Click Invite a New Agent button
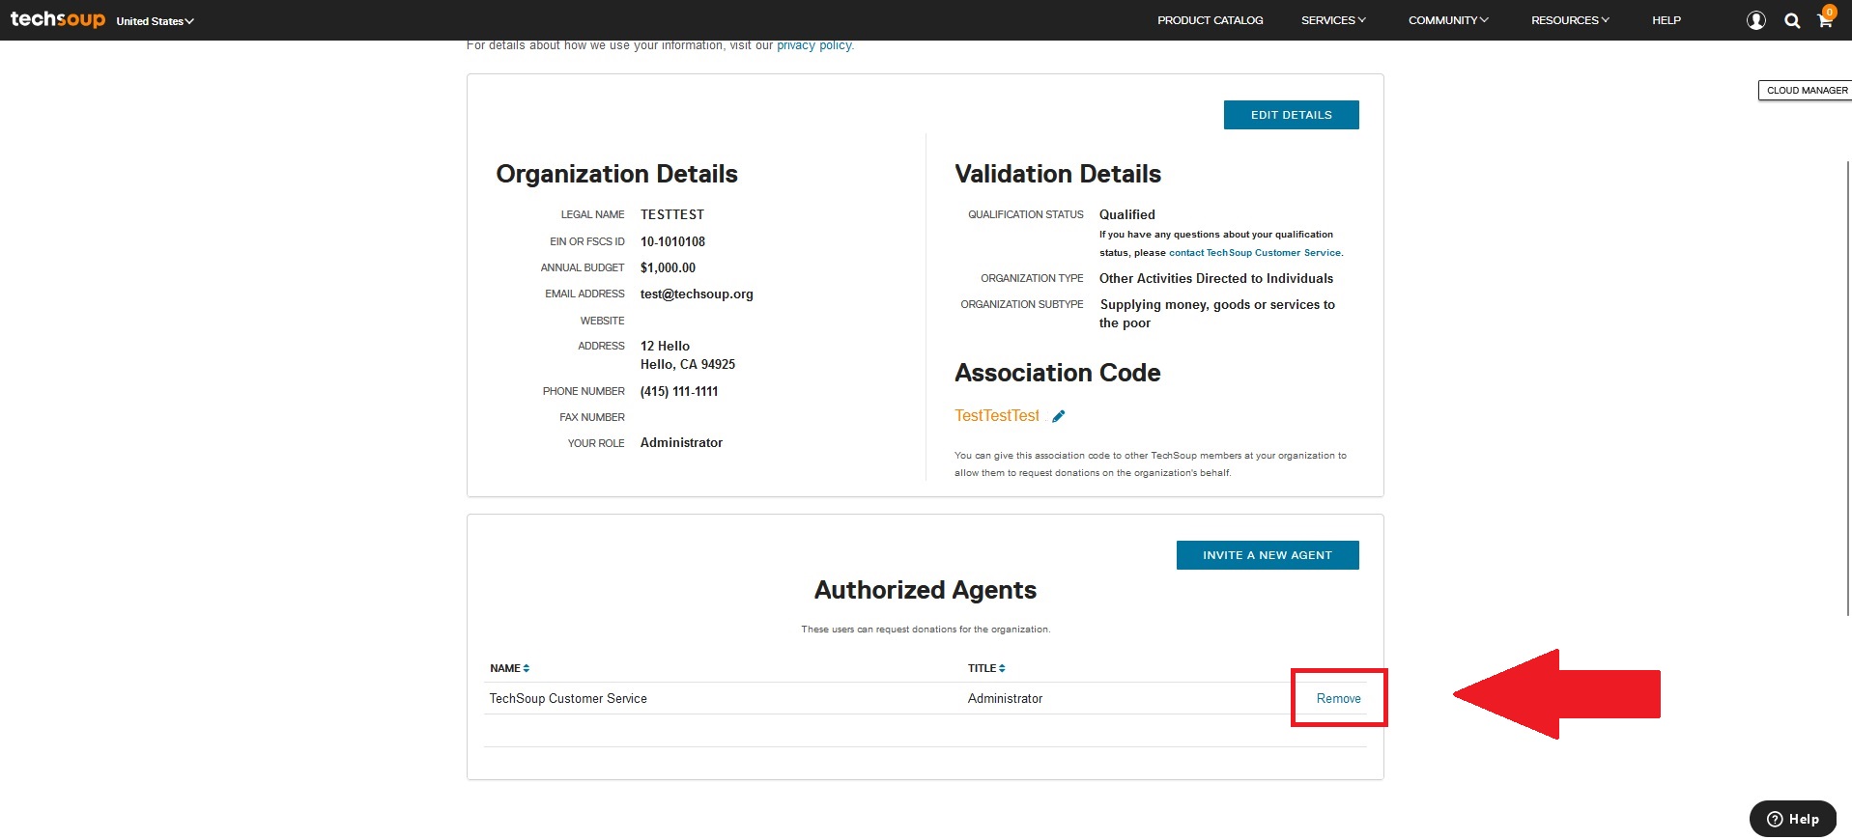Viewport: 1852px width, 840px height. click(1268, 555)
